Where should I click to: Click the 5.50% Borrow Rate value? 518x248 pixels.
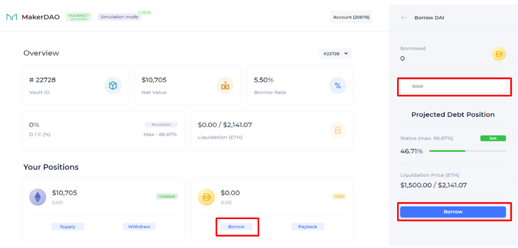pyautogui.click(x=264, y=80)
